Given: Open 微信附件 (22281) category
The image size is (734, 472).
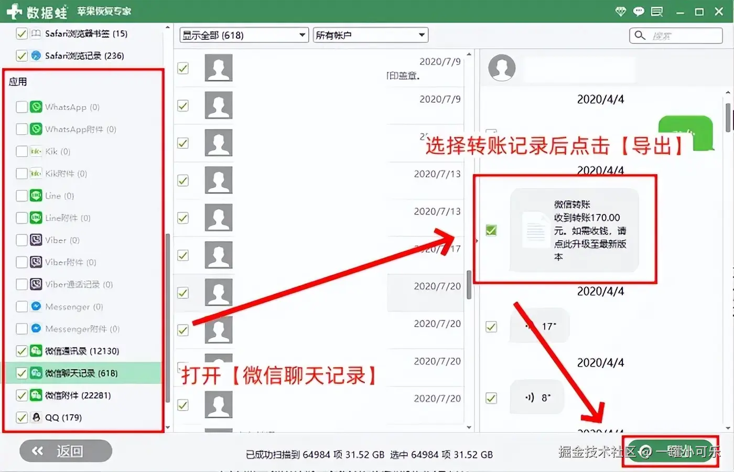Looking at the screenshot, I should [x=78, y=395].
